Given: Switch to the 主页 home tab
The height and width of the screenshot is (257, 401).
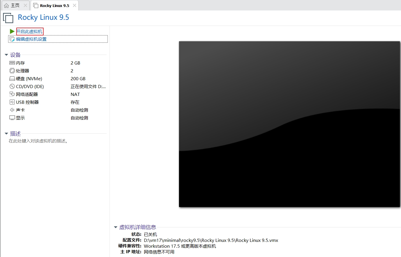Looking at the screenshot, I should [15, 6].
